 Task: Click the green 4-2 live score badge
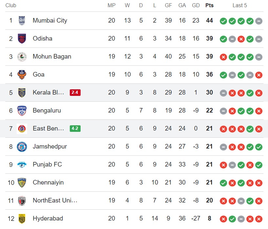(75, 129)
